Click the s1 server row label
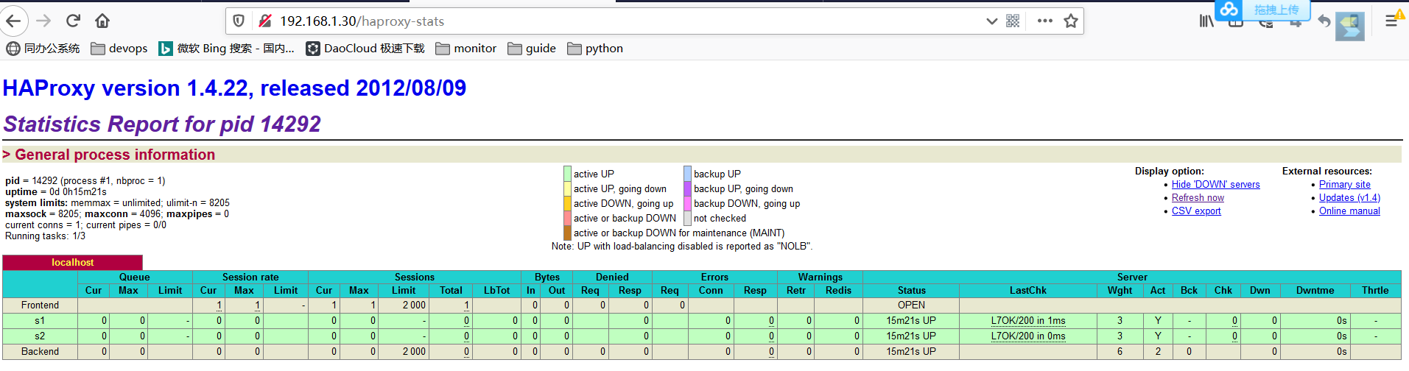Screen dimensions: 1409x371 [x=40, y=321]
